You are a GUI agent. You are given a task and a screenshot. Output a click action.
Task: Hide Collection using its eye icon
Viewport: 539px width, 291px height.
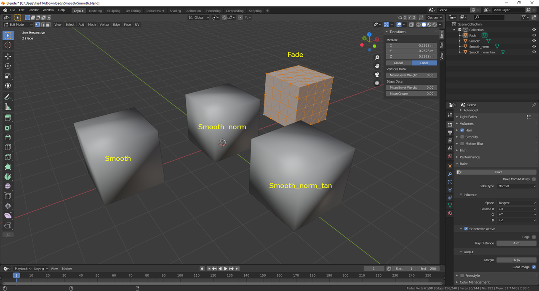(x=534, y=30)
